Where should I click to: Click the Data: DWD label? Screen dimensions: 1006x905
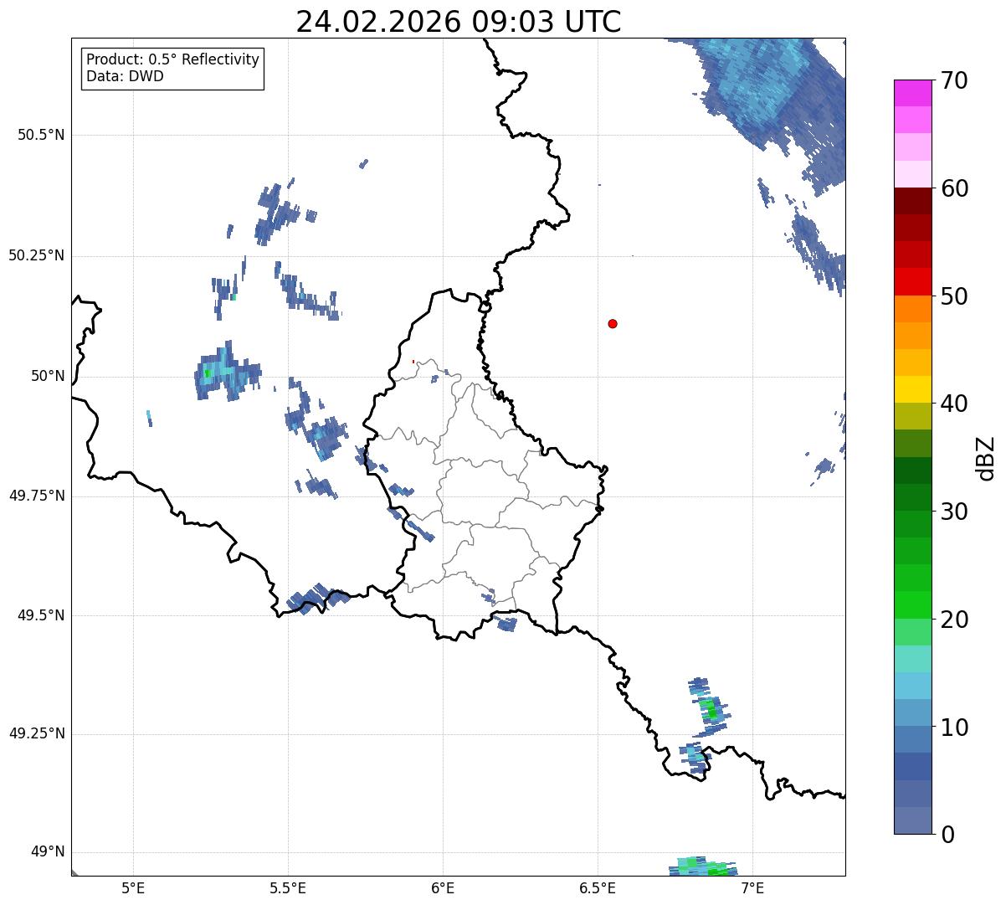(x=125, y=76)
